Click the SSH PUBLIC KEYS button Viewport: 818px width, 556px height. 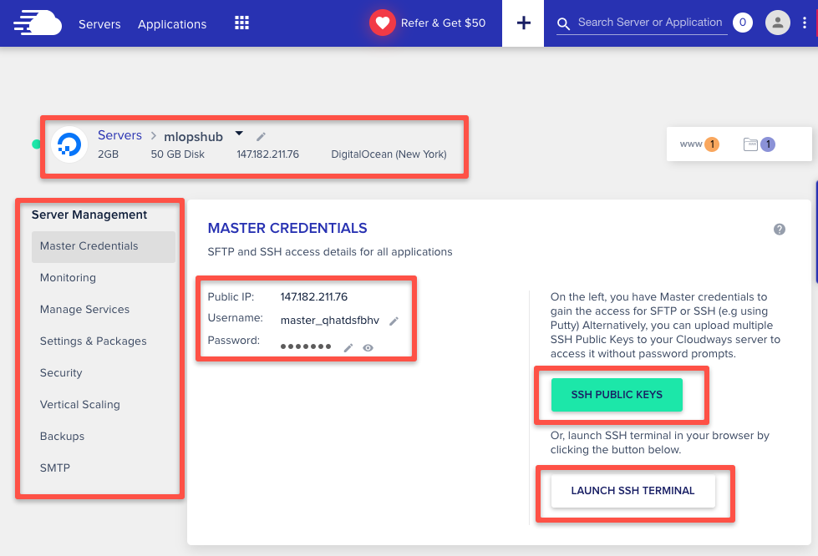point(617,394)
